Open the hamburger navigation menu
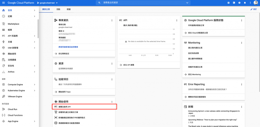260x127 pixels. [x=4, y=3]
